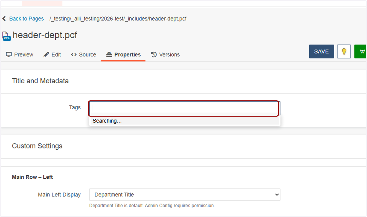Open the Versions tab
Image resolution: width=367 pixels, height=217 pixels.
coord(165,54)
